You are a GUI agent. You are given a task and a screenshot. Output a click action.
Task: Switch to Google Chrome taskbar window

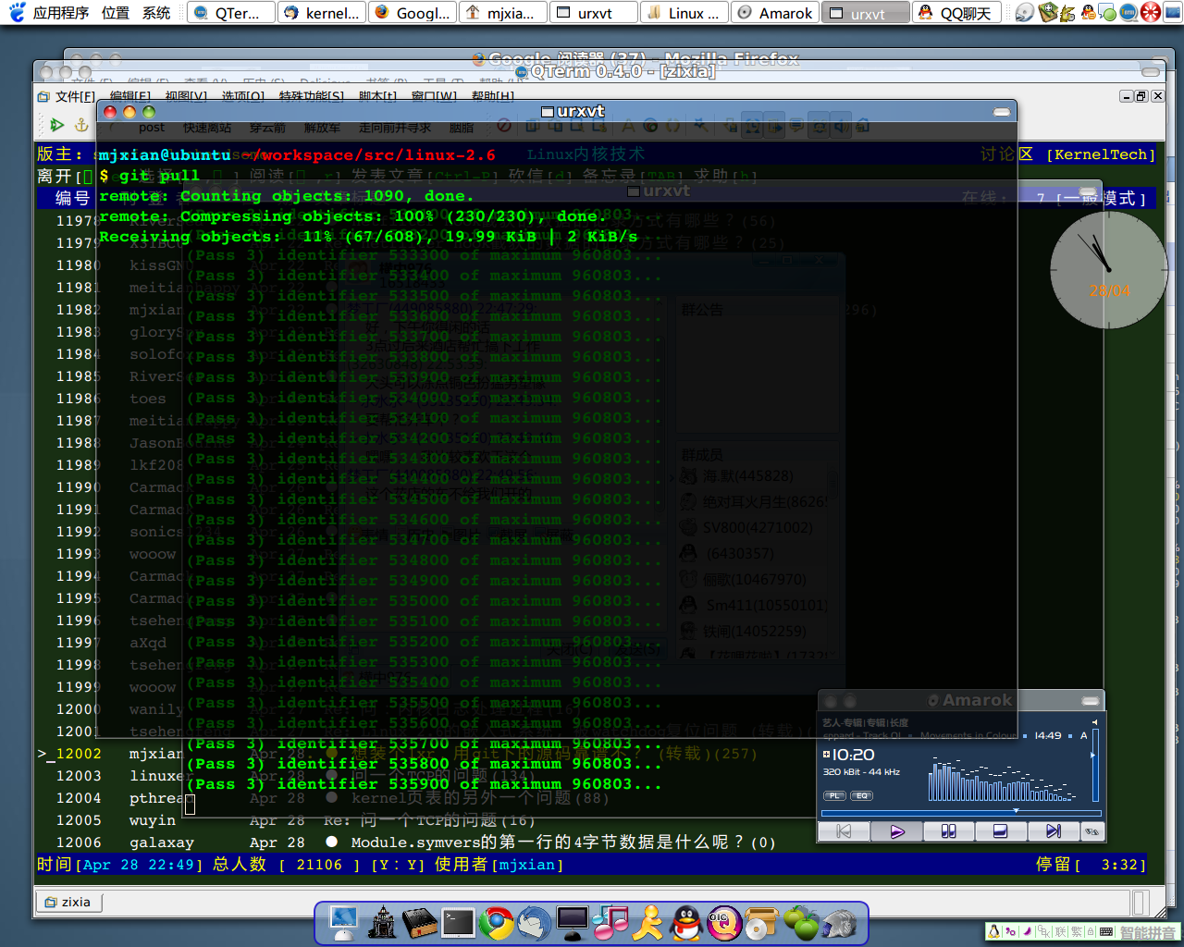[x=413, y=13]
